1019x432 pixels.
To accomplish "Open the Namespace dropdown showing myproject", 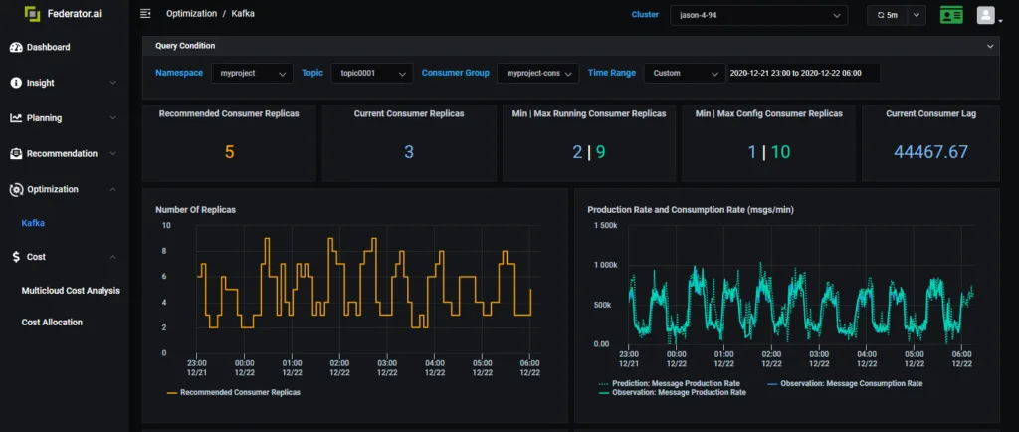I will [252, 74].
